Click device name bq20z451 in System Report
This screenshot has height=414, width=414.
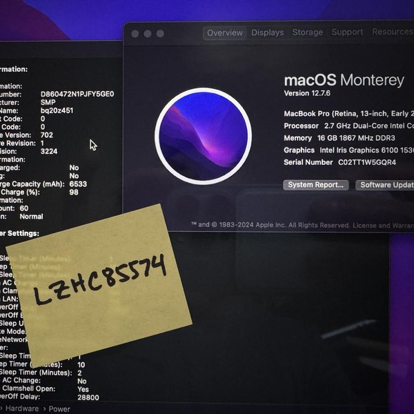(57, 110)
